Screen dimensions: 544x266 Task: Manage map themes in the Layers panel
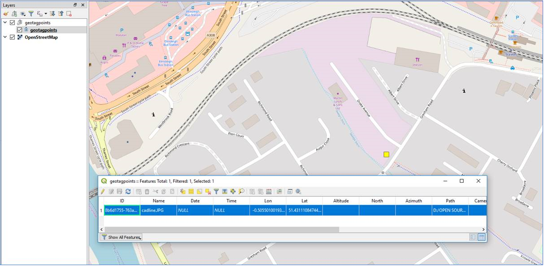[x=22, y=13]
